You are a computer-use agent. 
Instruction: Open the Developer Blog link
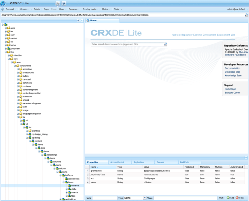pos(232,72)
